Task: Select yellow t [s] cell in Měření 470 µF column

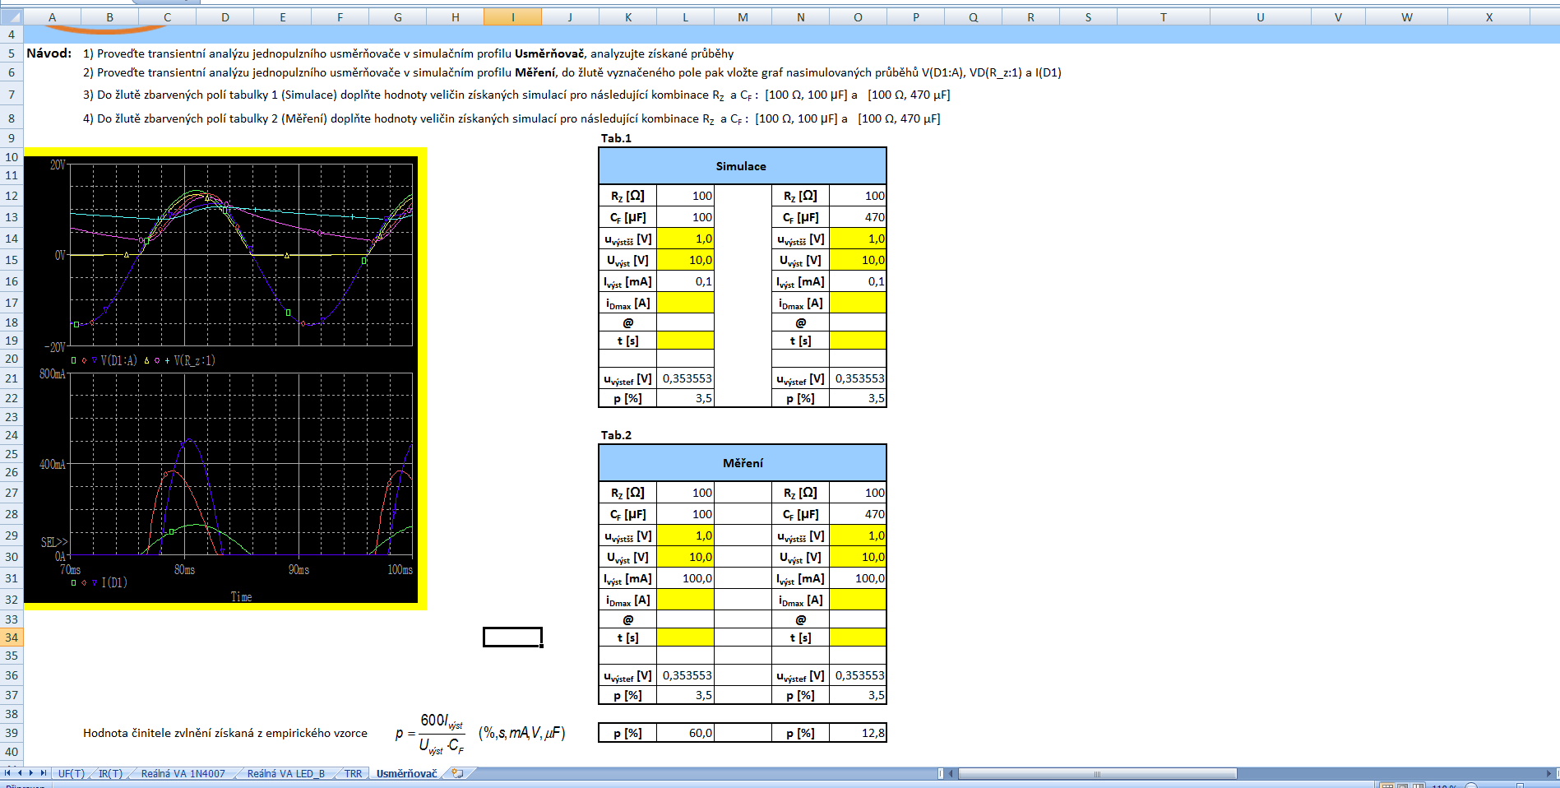Action: [858, 637]
